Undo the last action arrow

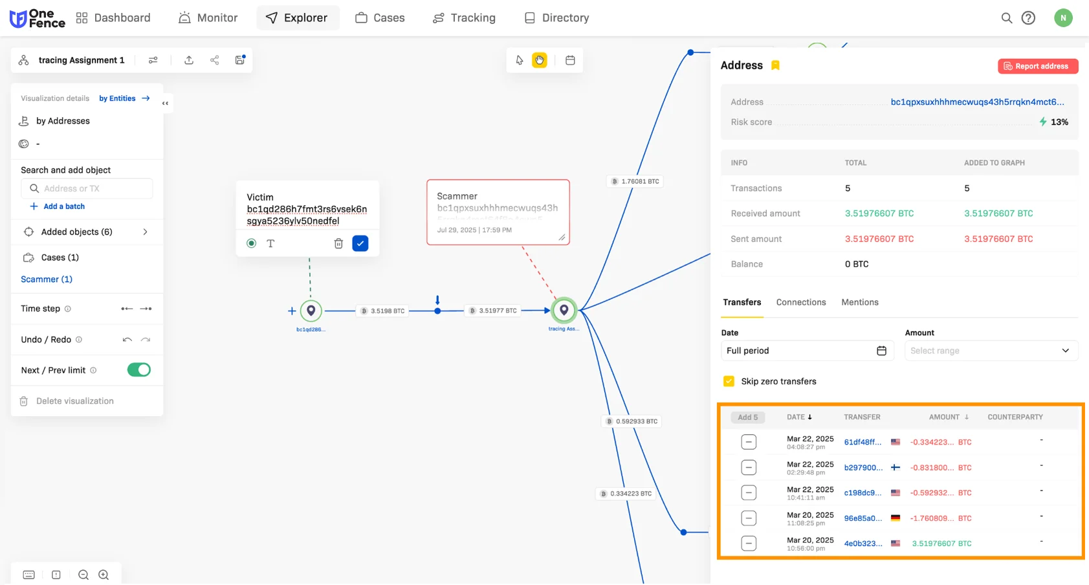pos(127,340)
